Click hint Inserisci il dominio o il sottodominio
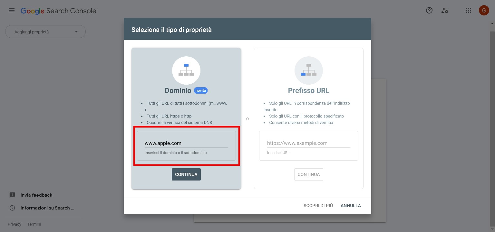 tap(176, 153)
